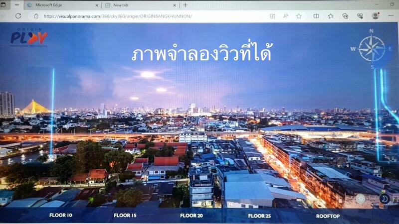This screenshot has width=399, height=224.
Task: Switch to the FLOOR 25 view
Action: pyautogui.click(x=259, y=216)
